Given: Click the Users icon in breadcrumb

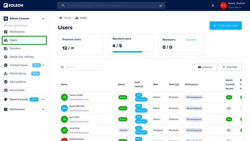Looking at the screenshot, I should (x=77, y=18).
